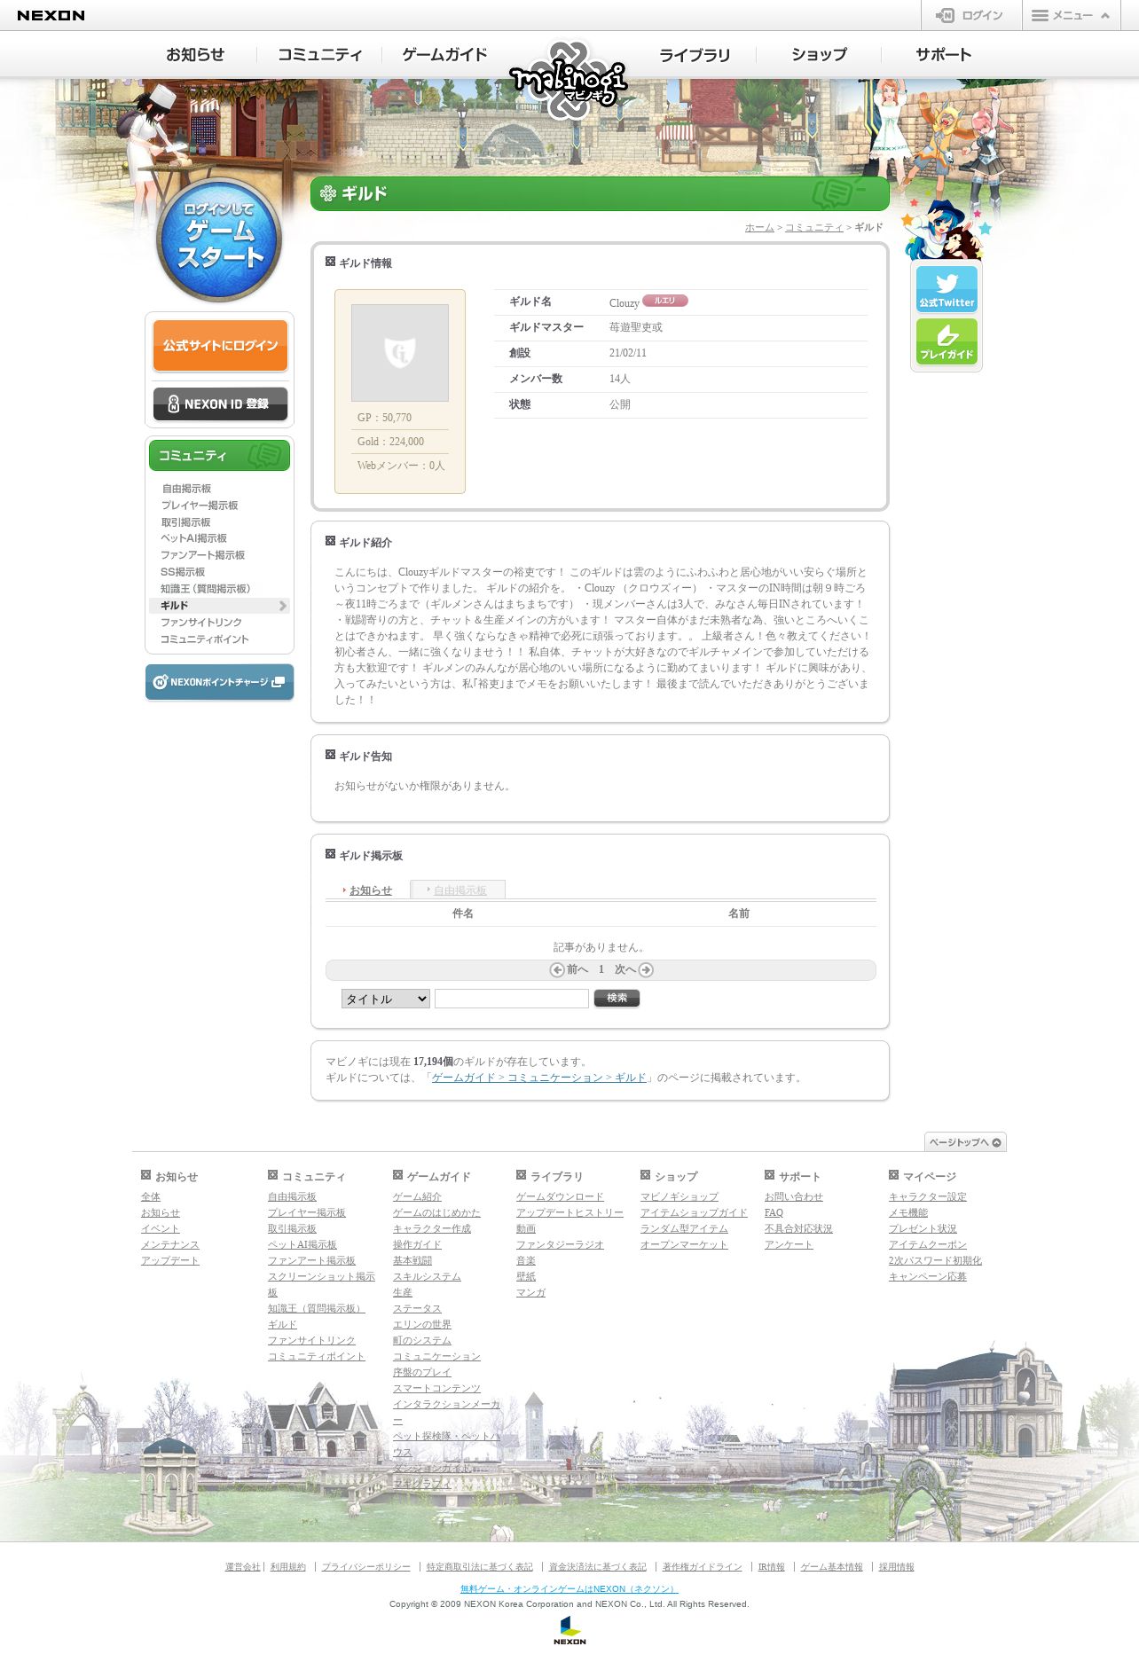Image resolution: width=1139 pixels, height=1662 pixels.
Task: Open footer link ゲームダウンロード
Action: click(x=560, y=1196)
